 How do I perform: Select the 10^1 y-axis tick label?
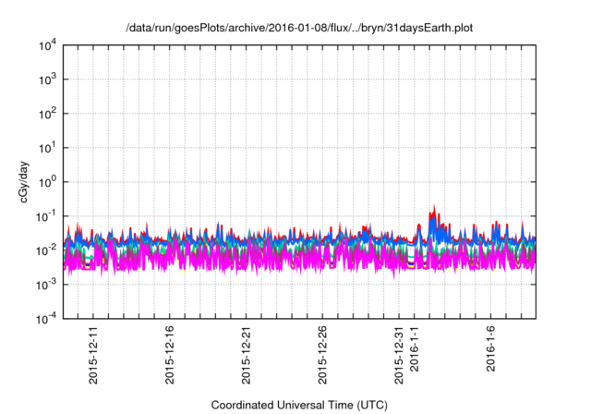[x=46, y=148]
